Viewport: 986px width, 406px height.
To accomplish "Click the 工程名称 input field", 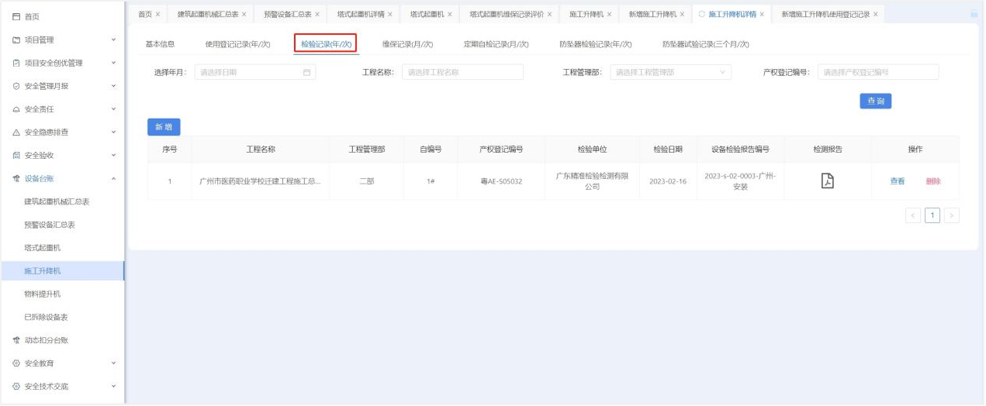I will pos(462,72).
